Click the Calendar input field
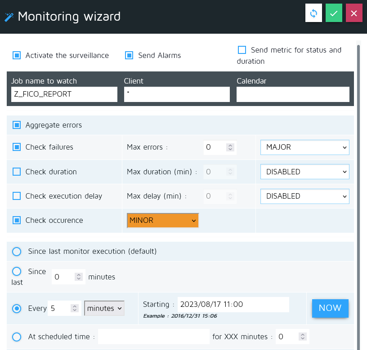This screenshot has width=367, height=350. click(x=293, y=94)
